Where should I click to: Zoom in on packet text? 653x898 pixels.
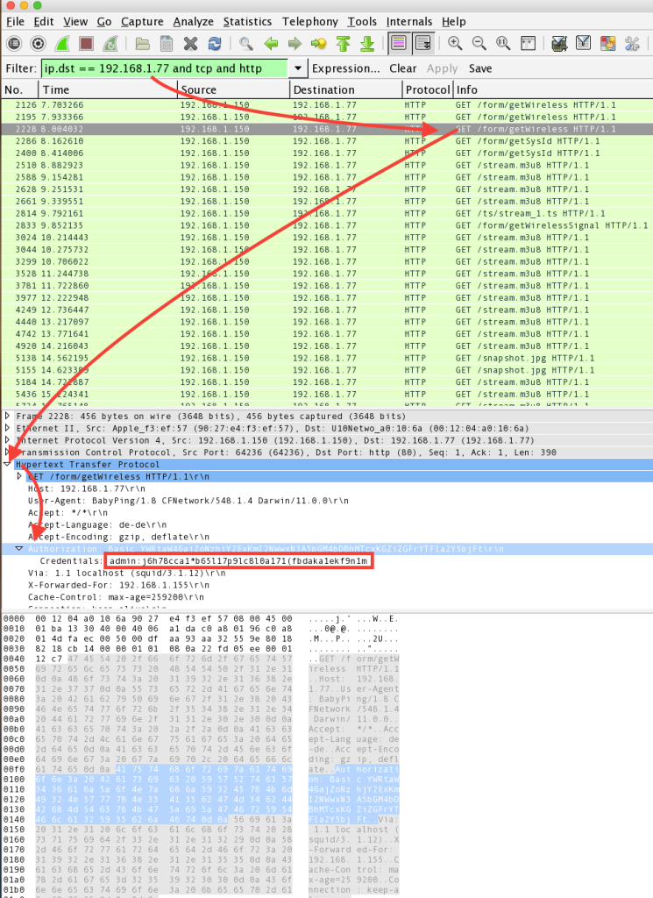455,43
